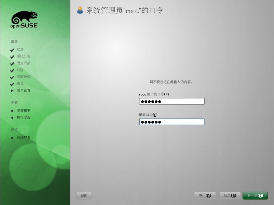Click the hint text 请不要忘记在此输入的内容

point(171,82)
